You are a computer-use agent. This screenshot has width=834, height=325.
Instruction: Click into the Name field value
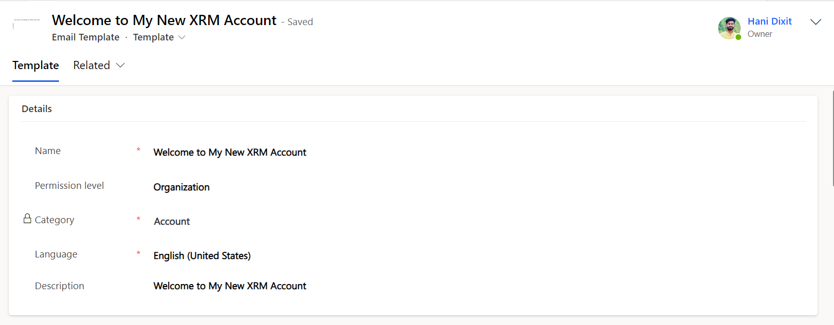pos(230,153)
